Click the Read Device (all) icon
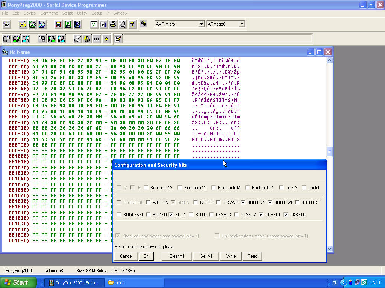The width and height of the screenshot is (385, 288). tap(7, 39)
